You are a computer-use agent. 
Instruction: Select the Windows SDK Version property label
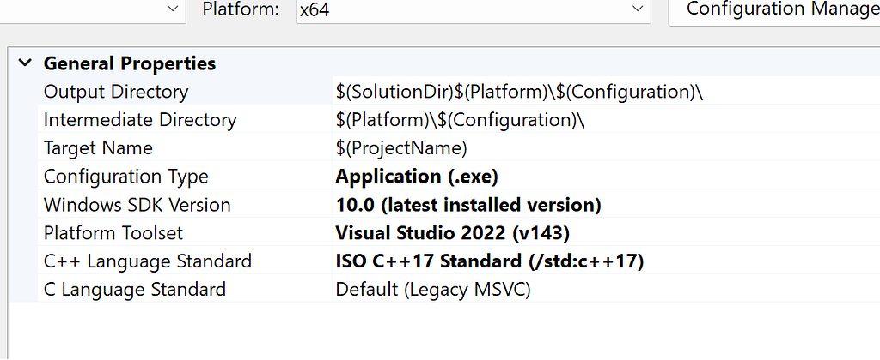137,205
